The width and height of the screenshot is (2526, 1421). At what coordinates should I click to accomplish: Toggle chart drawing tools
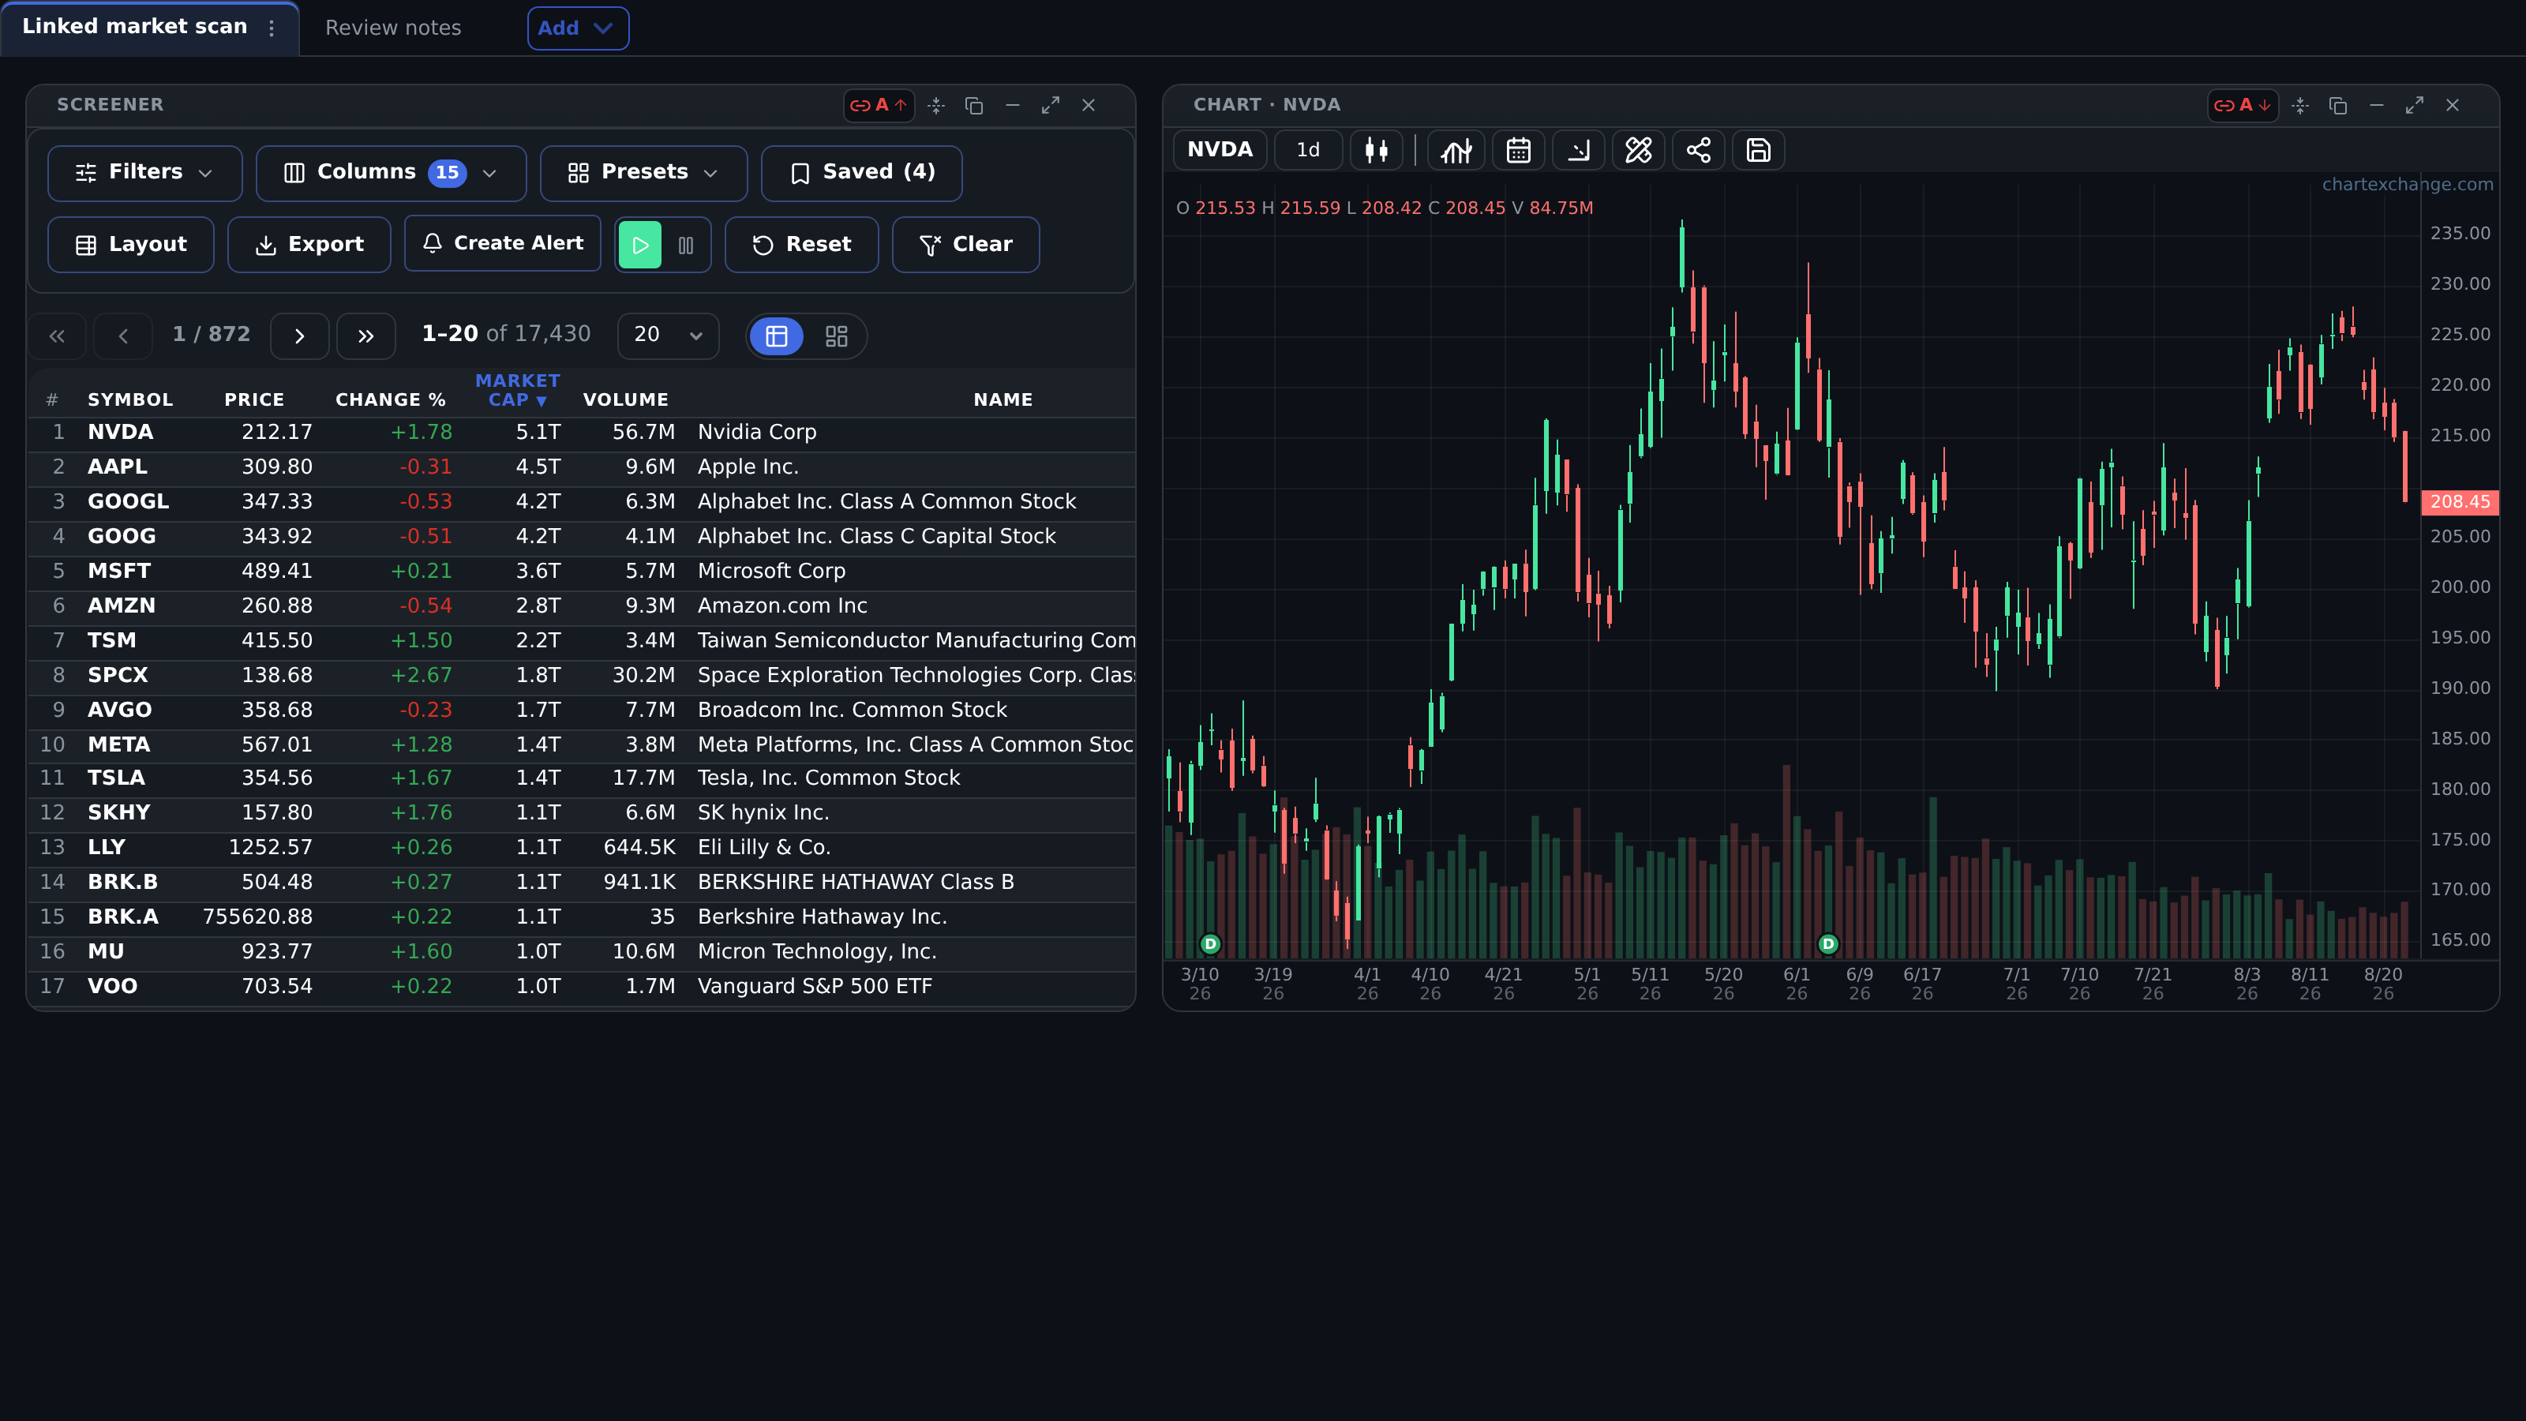[1639, 150]
